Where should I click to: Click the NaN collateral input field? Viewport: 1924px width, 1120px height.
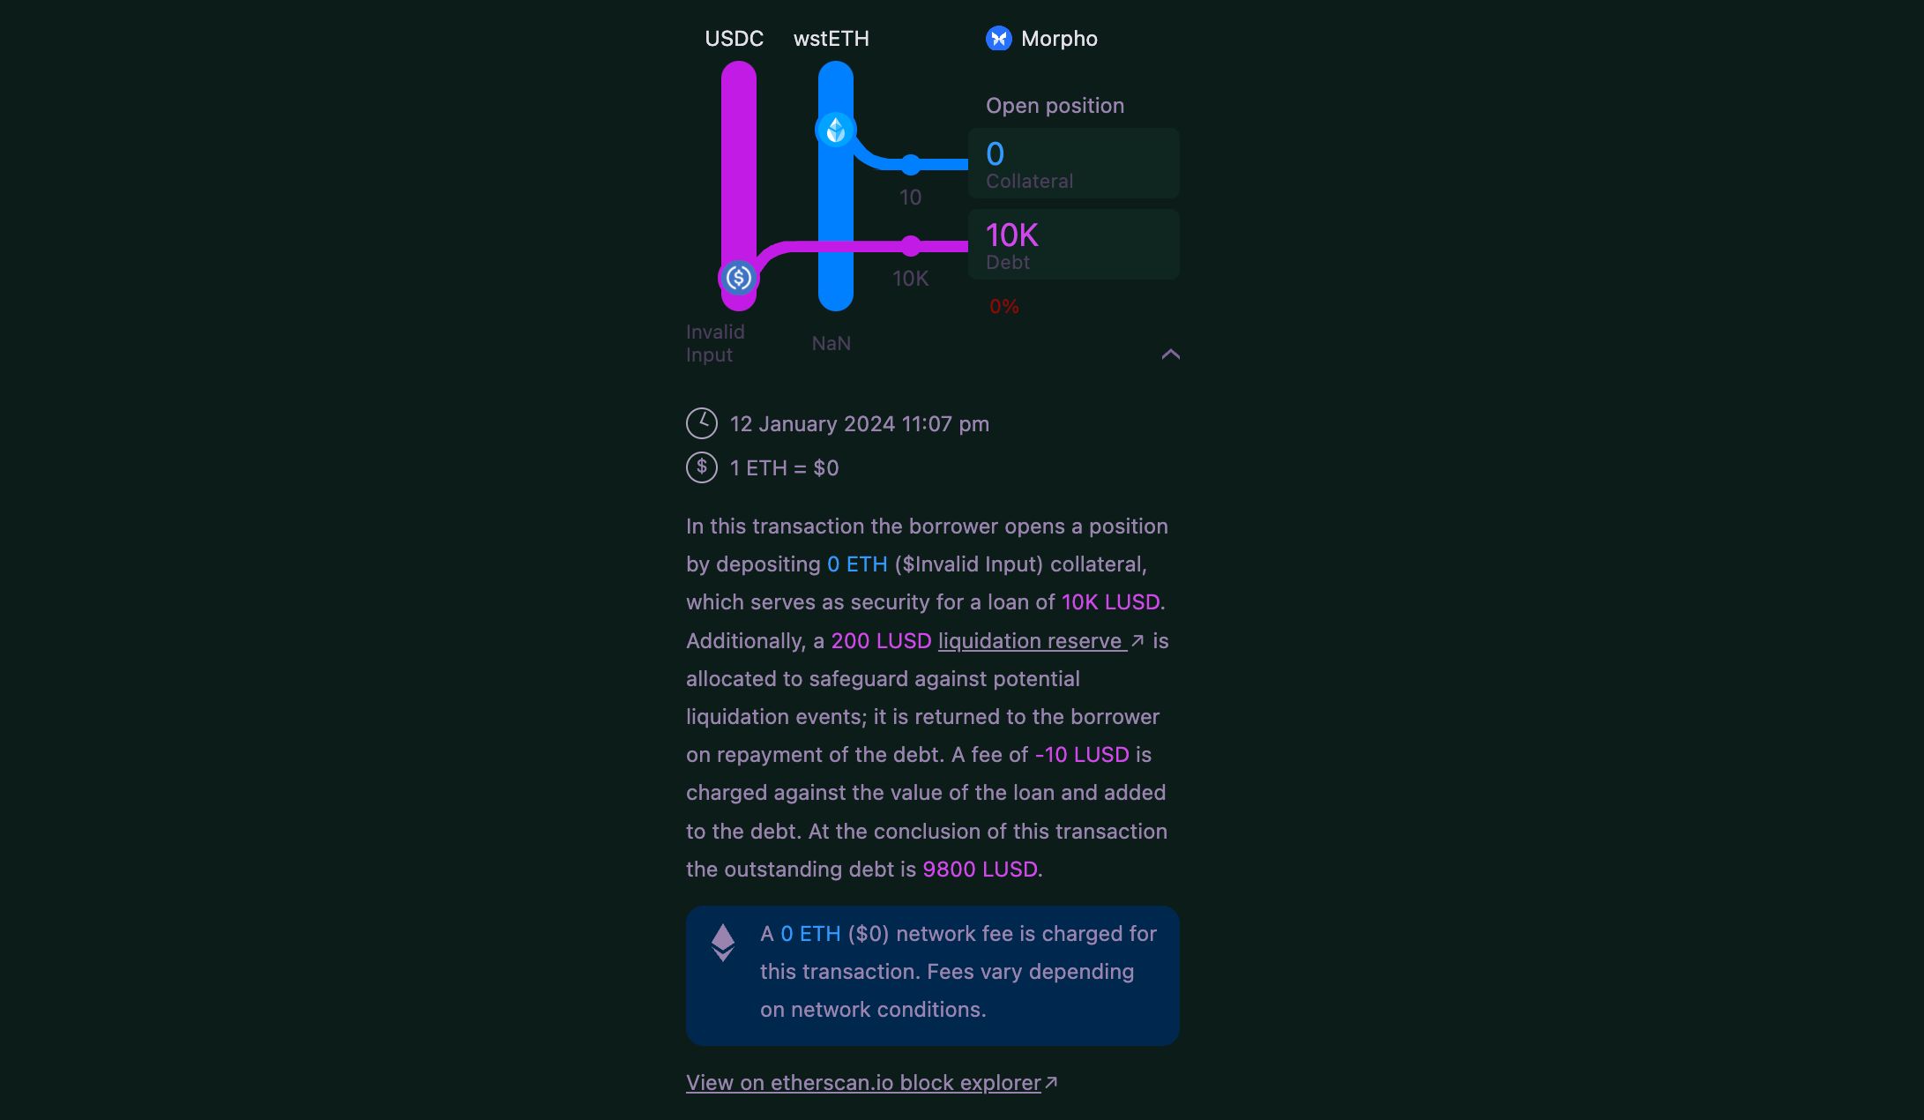[832, 341]
